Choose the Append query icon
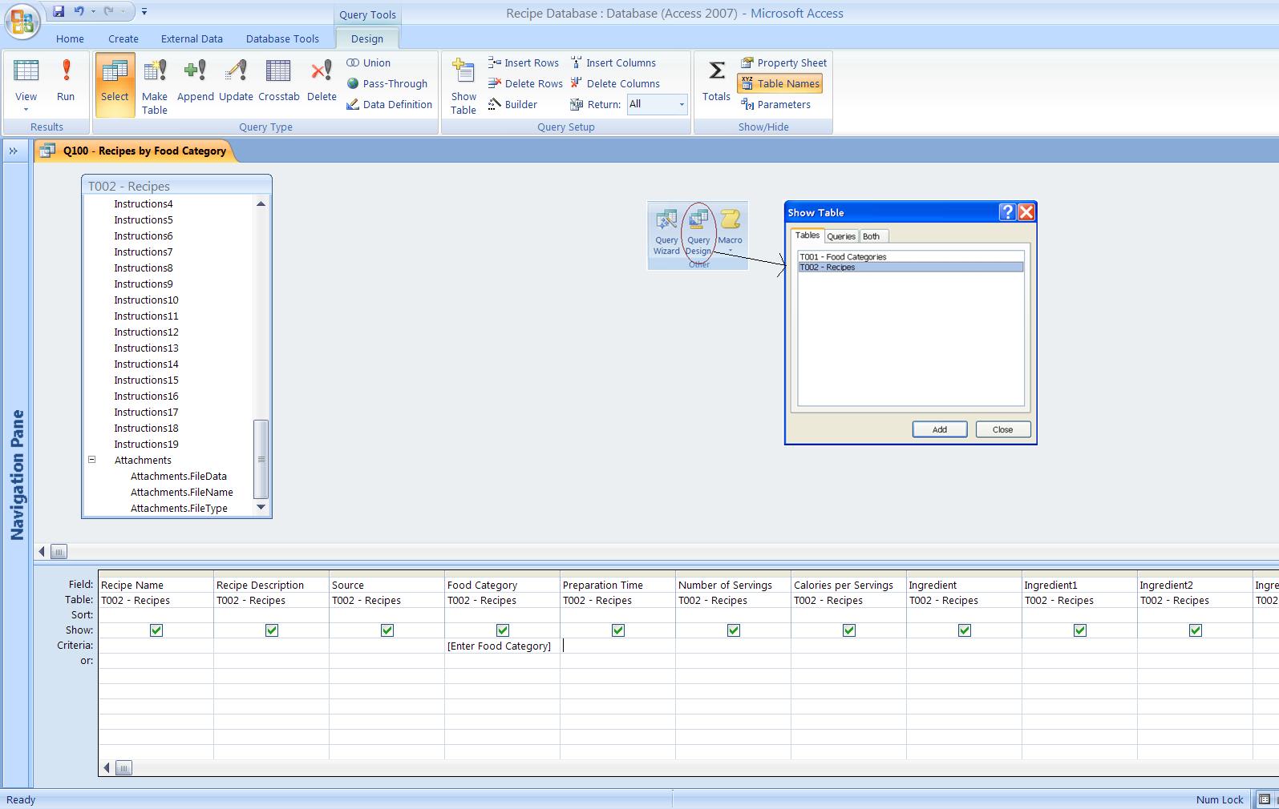Screen dimensions: 1279x809 pyautogui.click(x=195, y=81)
